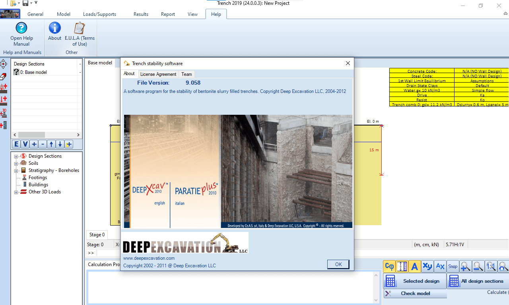Calculate the Selected design
Viewport: 509px width, 305px height.
point(414,281)
